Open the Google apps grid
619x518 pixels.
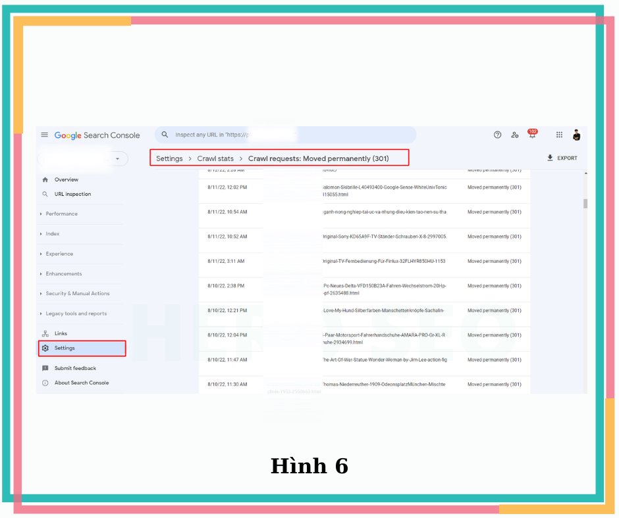(x=559, y=135)
